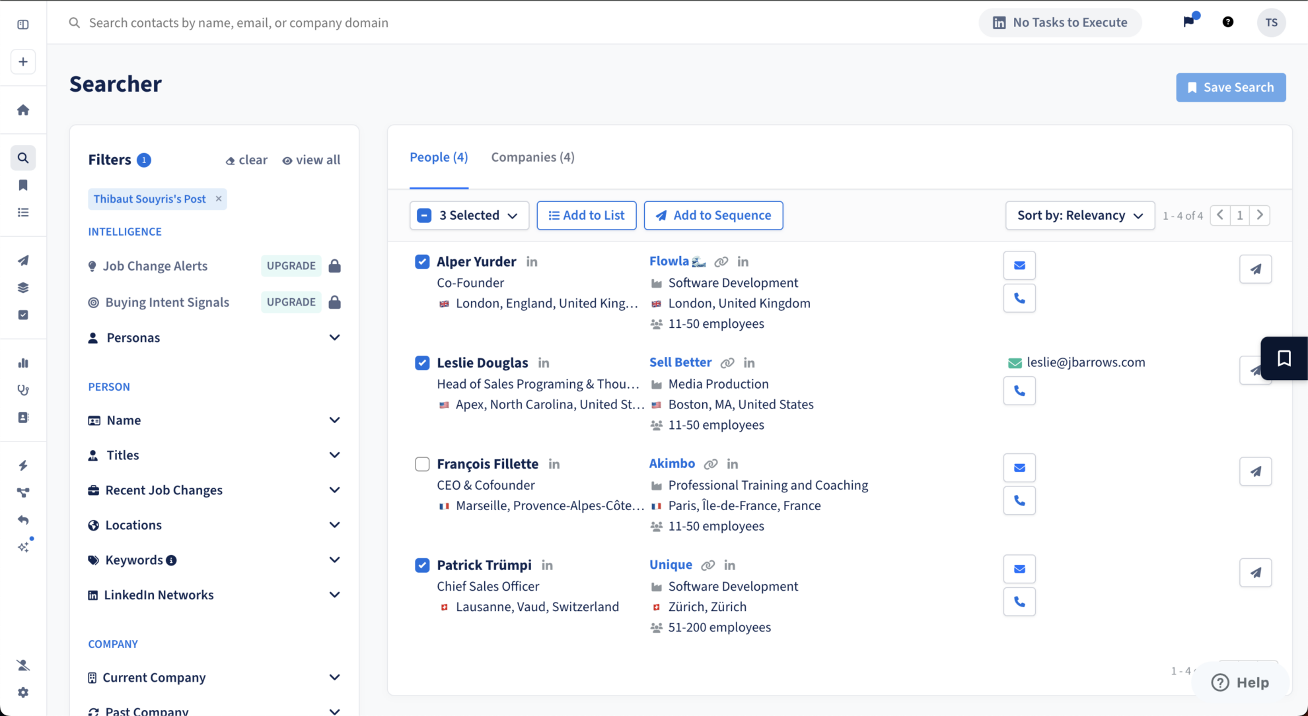Deselect Alper Yurder's row checkbox
Viewport: 1308px width, 716px height.
tap(422, 261)
